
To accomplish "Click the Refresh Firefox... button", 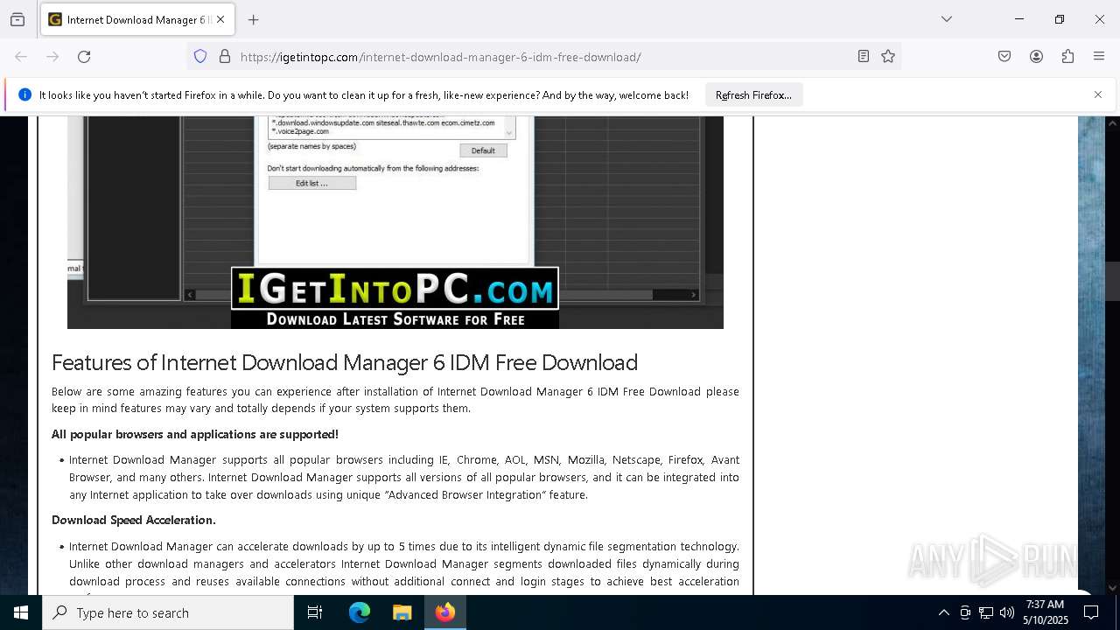I will tap(753, 95).
